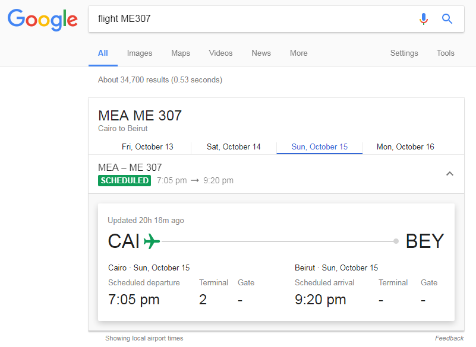Viewport: 476px width, 347px height.
Task: Open the Tools options
Action: coord(445,53)
